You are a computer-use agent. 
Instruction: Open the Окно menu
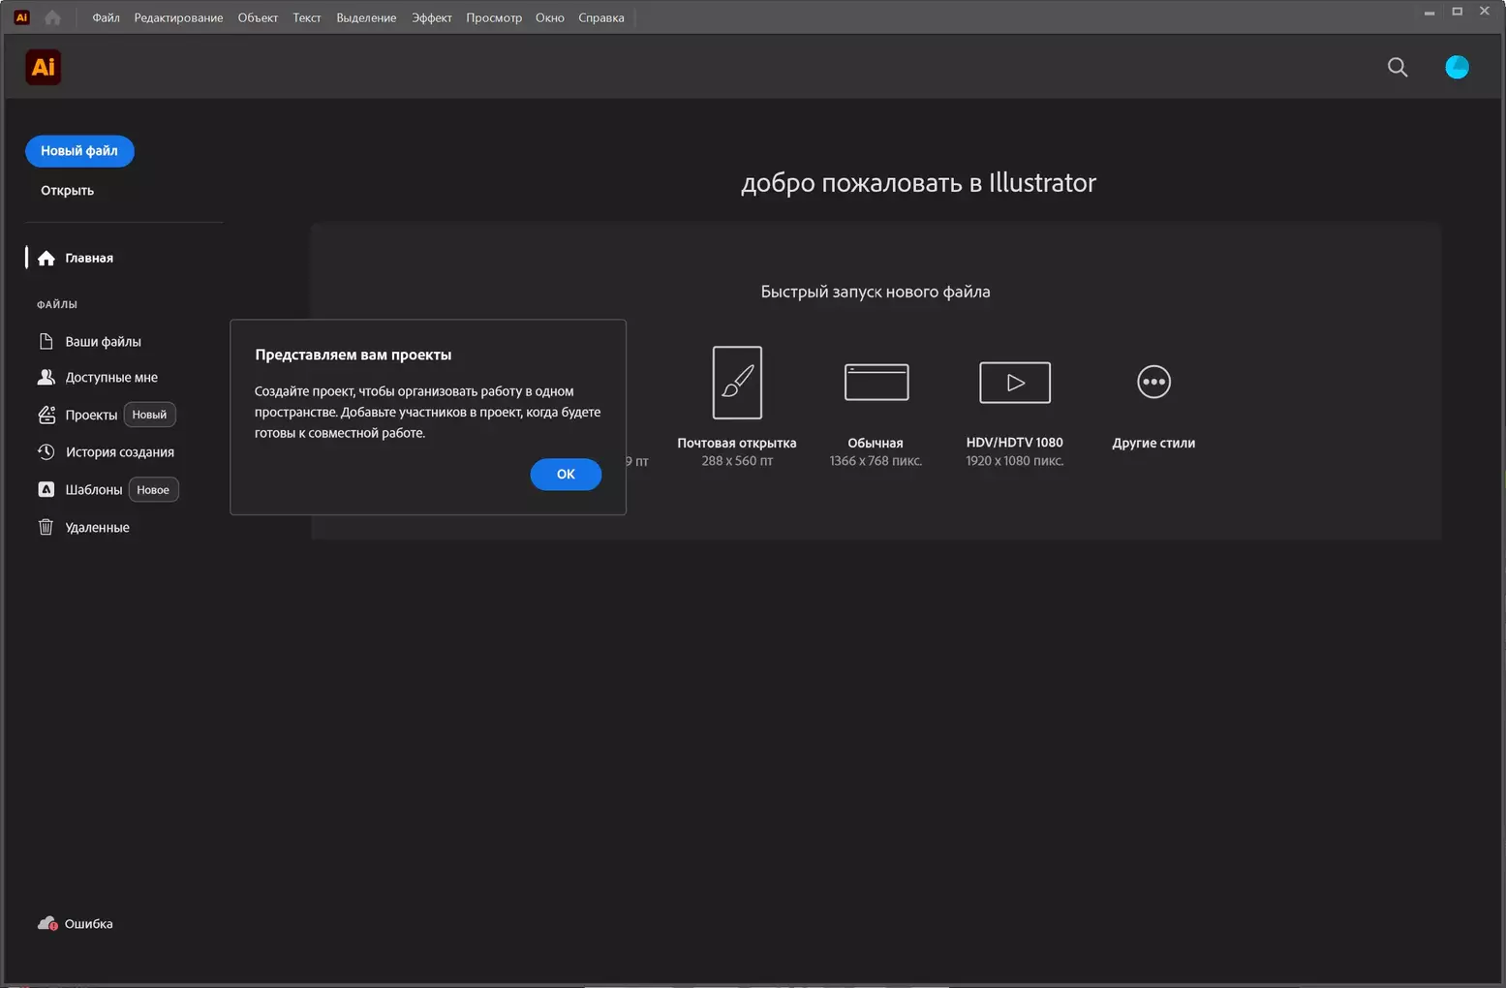[549, 17]
